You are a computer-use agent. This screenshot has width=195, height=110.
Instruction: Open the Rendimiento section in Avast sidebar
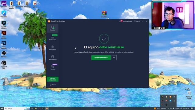click(52, 58)
